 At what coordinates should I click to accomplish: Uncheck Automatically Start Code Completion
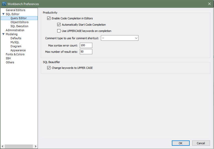[x=59, y=25]
